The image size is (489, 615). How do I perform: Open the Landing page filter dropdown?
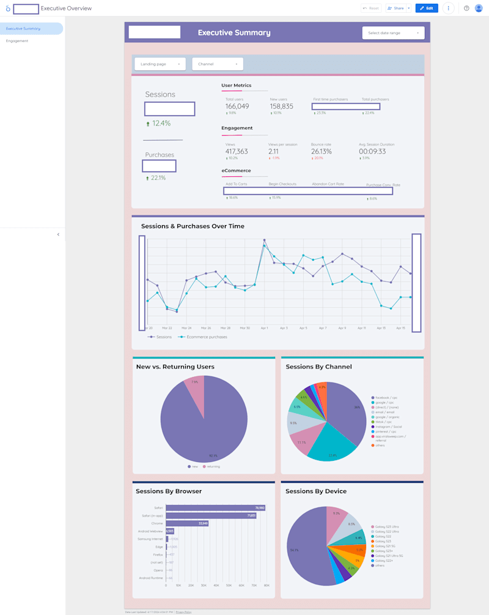(x=160, y=64)
